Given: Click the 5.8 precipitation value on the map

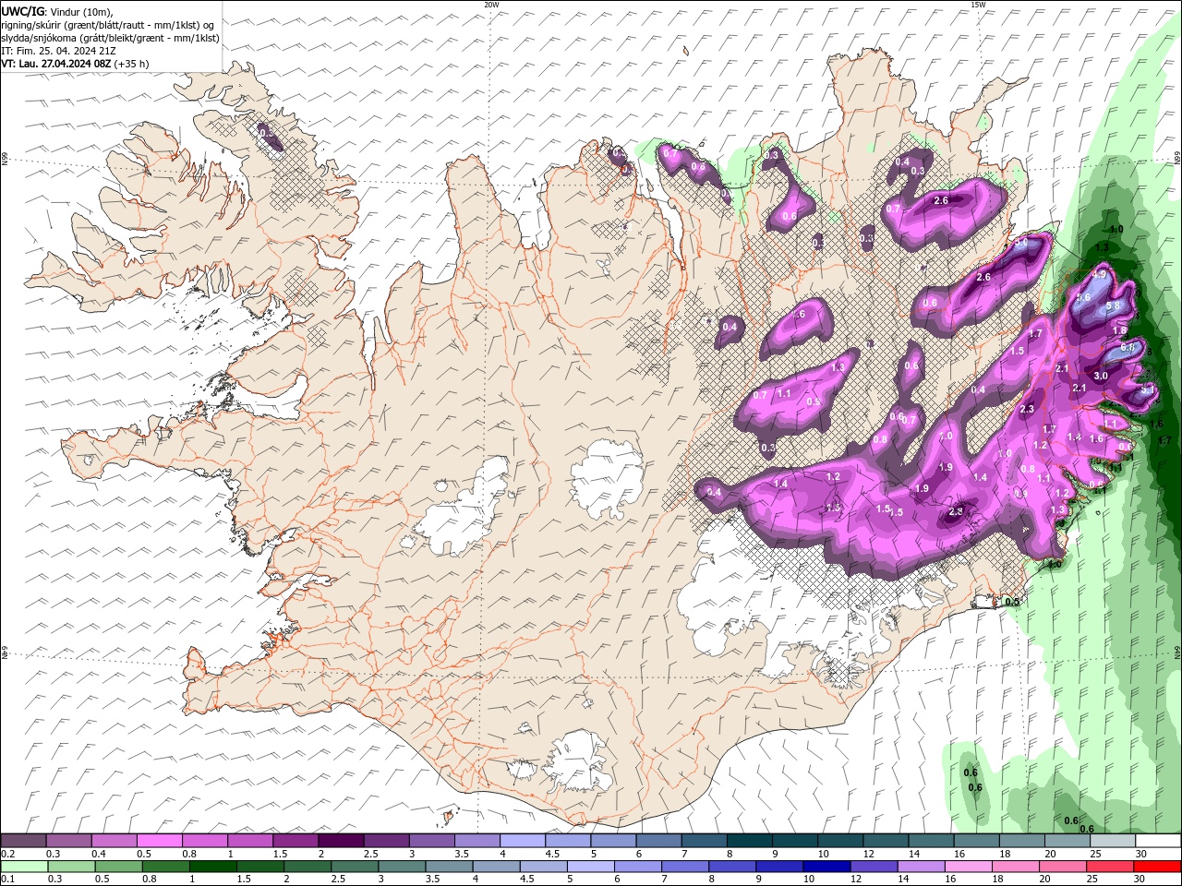Looking at the screenshot, I should coord(1113,306).
